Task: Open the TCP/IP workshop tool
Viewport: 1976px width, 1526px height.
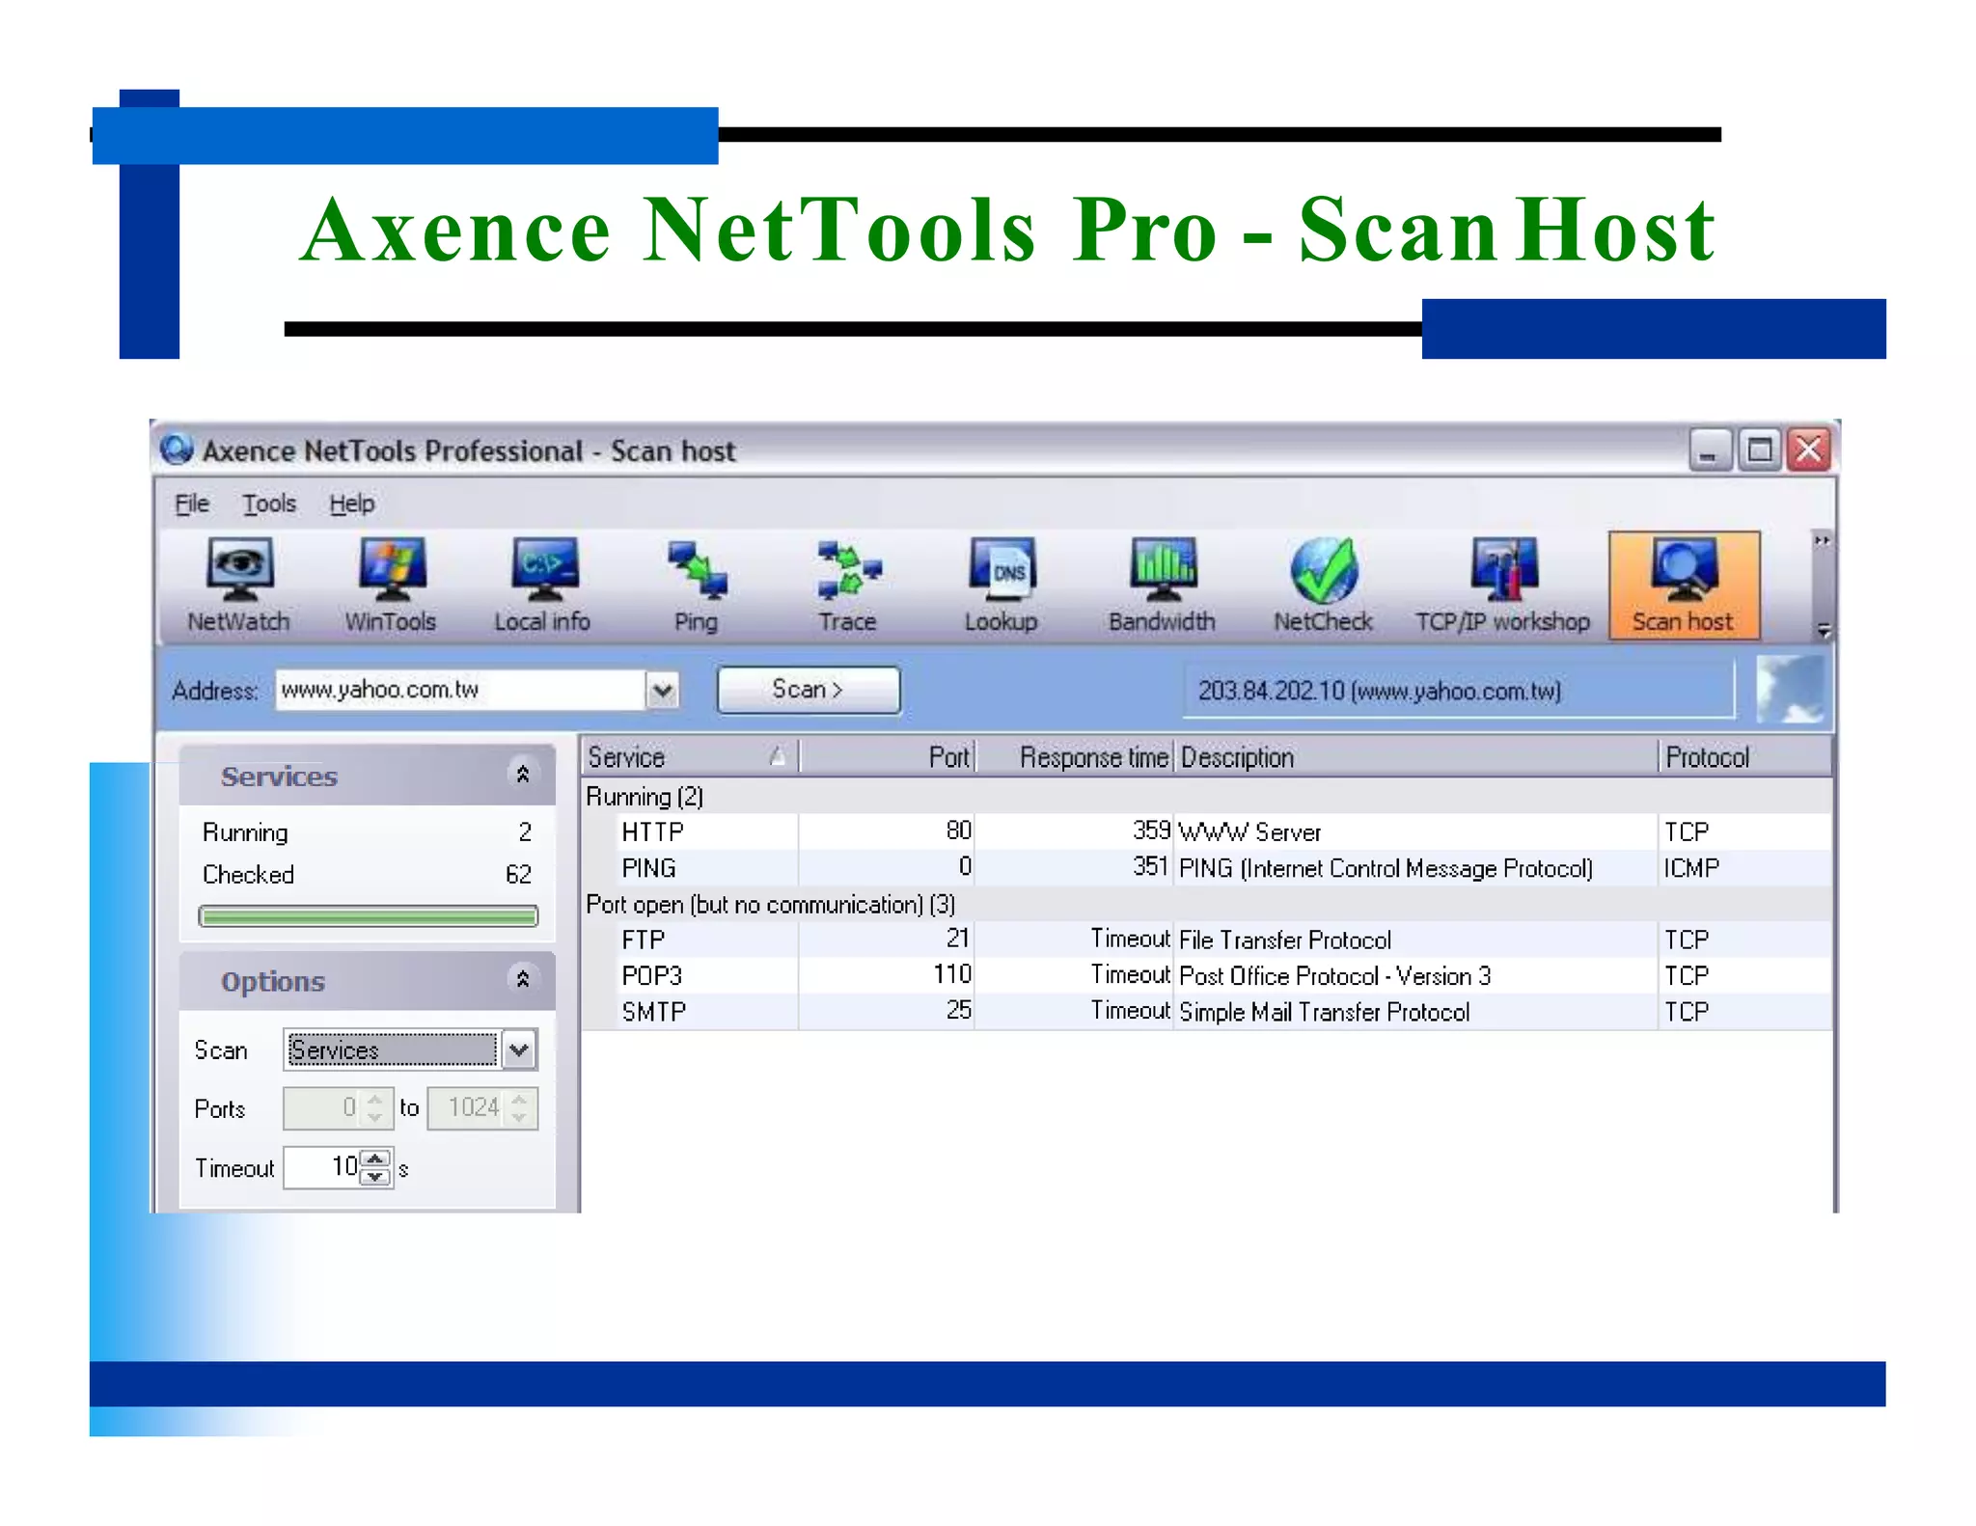Action: [1502, 586]
